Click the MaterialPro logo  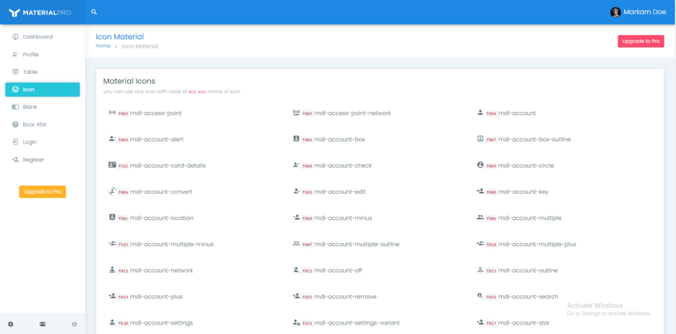coord(40,13)
